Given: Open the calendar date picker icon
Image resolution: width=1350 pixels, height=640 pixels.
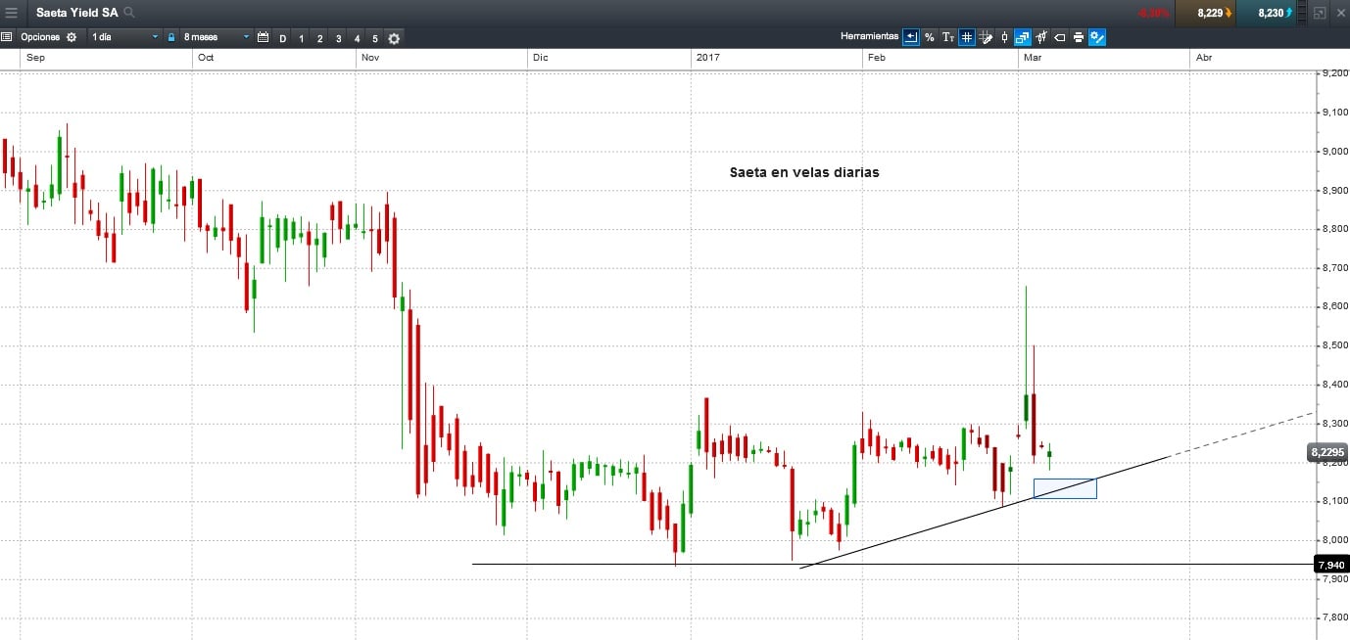Looking at the screenshot, I should pos(263,37).
